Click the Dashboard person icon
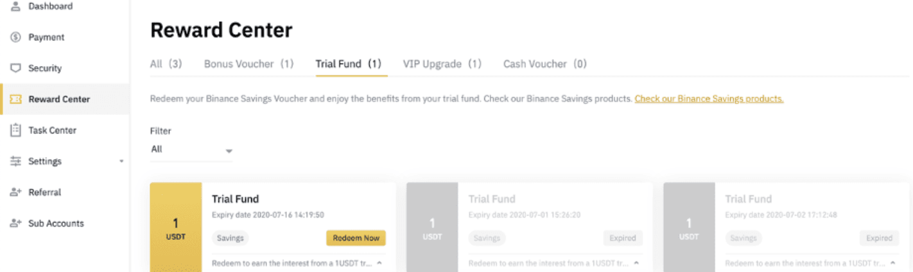The image size is (913, 272). click(16, 6)
